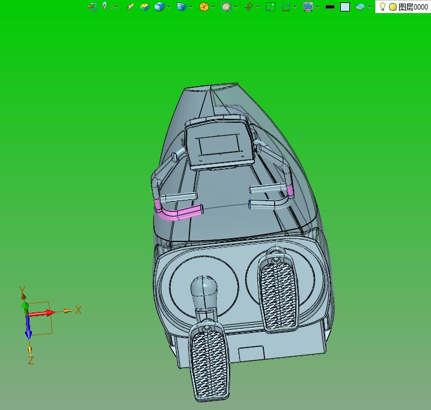Click the black line color swatch
Screen dimensions: 431x410
330,7
